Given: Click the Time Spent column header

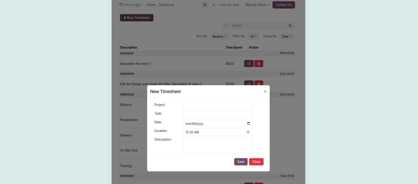Looking at the screenshot, I should point(234,48).
